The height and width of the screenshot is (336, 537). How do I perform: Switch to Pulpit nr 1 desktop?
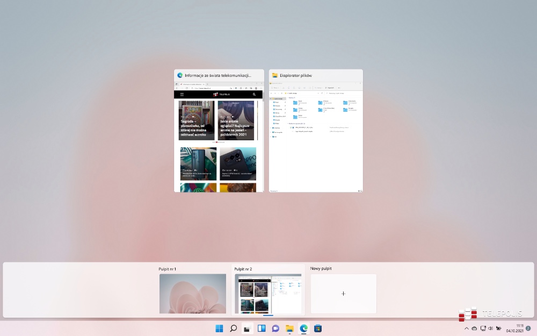pyautogui.click(x=192, y=294)
